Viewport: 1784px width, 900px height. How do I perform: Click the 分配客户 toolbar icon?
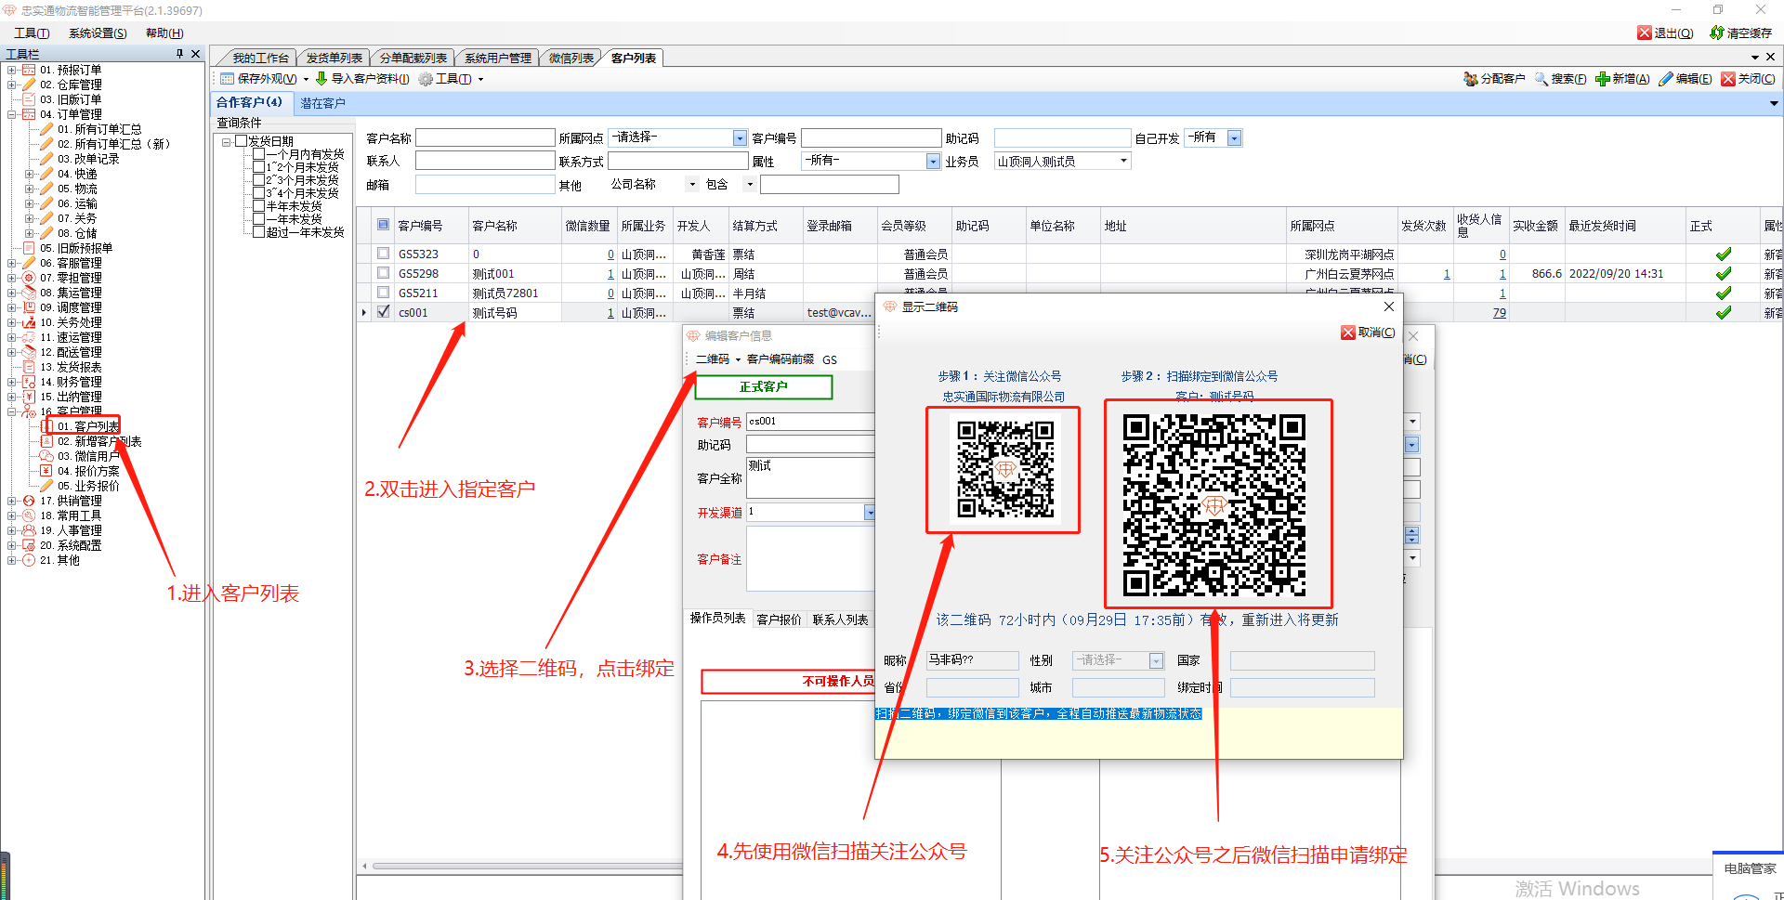1470,79
